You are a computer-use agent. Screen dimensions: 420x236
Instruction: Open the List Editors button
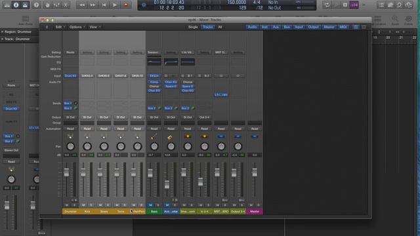[x=381, y=5]
